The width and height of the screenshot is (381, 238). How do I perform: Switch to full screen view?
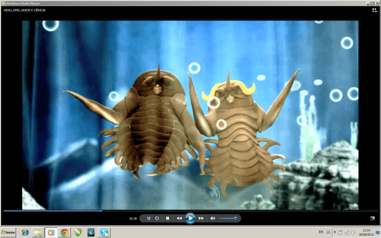(x=373, y=218)
